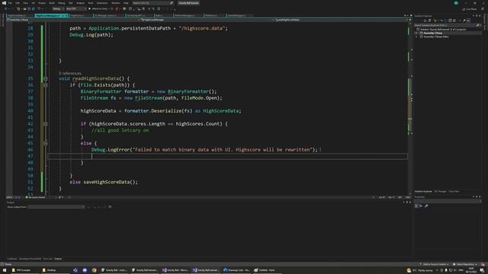Click the formatter.Deserialize code line
Viewport: 488px width, 274px height.
point(161,111)
